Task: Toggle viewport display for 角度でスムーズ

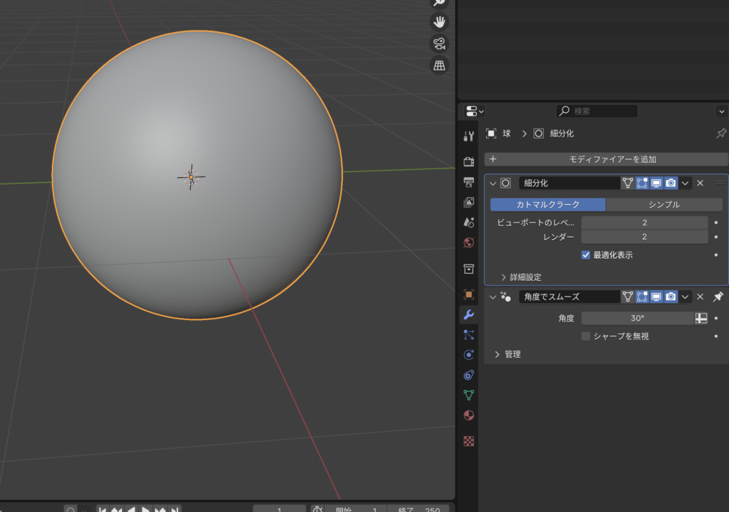Action: pos(656,297)
